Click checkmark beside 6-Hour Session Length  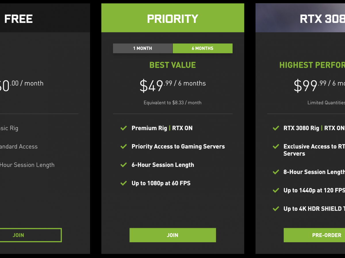pyautogui.click(x=124, y=165)
